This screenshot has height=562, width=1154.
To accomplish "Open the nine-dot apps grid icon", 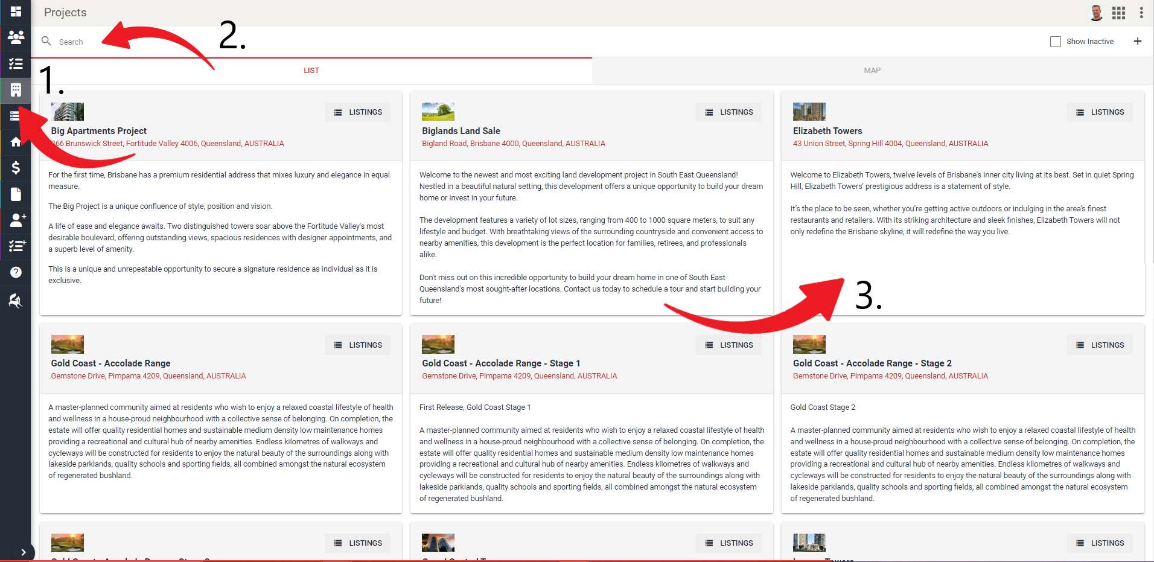I will [x=1118, y=13].
